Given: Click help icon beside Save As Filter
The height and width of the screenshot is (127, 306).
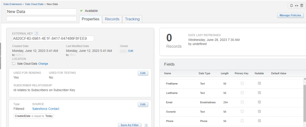Looking at the screenshot, I should tap(146, 125).
